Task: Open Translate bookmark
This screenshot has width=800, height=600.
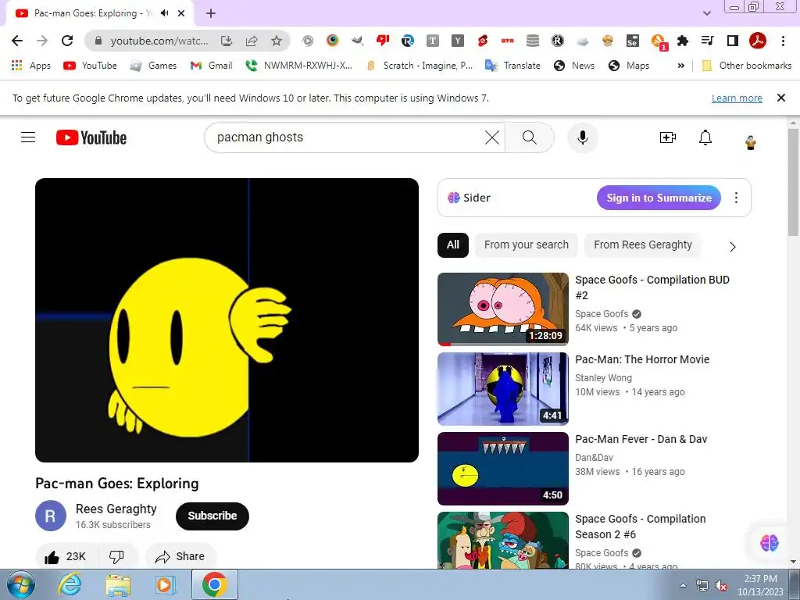Action: click(512, 66)
